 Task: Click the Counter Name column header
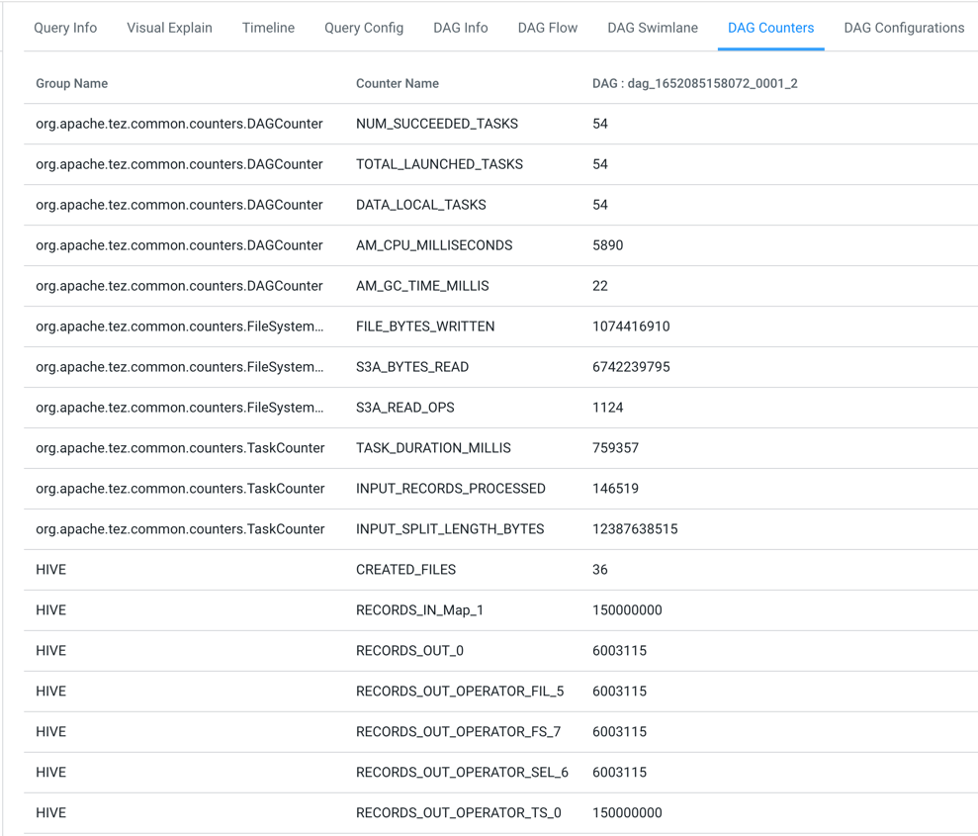[398, 84]
